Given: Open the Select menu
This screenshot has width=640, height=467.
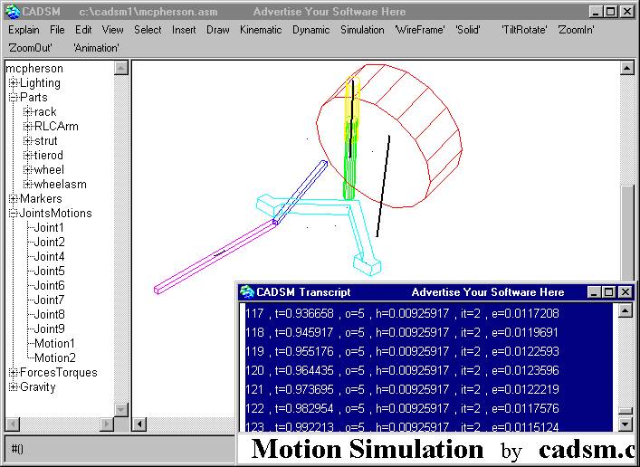Looking at the screenshot, I should [148, 30].
